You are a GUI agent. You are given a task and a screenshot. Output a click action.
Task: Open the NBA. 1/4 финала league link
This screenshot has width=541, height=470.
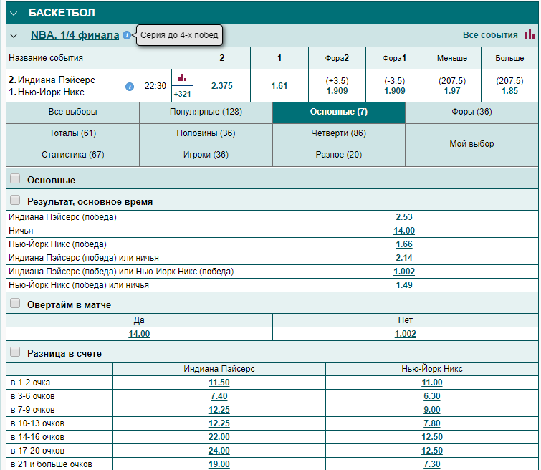75,35
